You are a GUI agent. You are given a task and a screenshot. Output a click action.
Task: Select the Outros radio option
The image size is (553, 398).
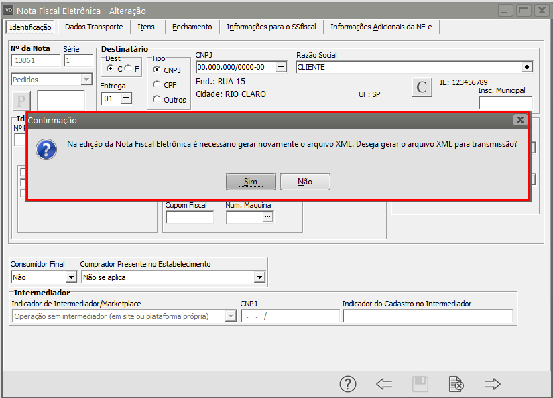pos(157,100)
